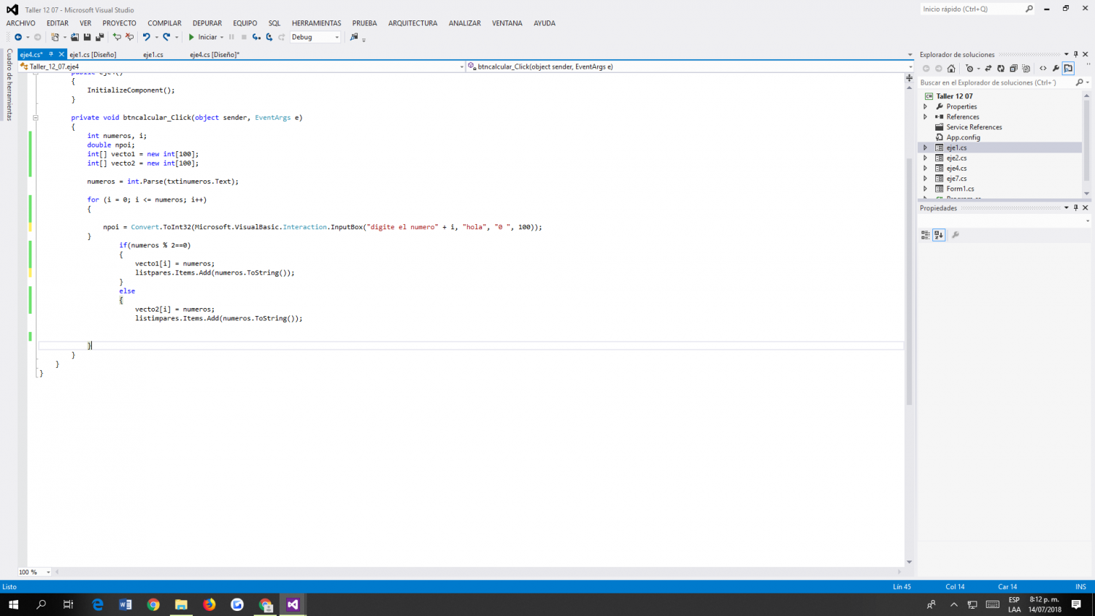Click Home icon in Solution Explorer

click(x=951, y=69)
